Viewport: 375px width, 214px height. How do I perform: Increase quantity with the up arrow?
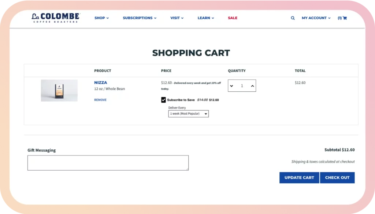[x=252, y=86]
